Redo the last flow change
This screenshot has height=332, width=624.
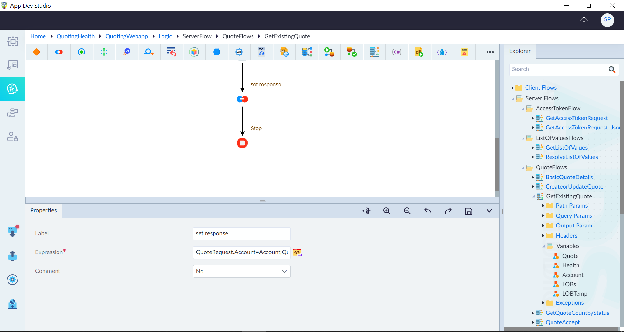pyautogui.click(x=448, y=211)
